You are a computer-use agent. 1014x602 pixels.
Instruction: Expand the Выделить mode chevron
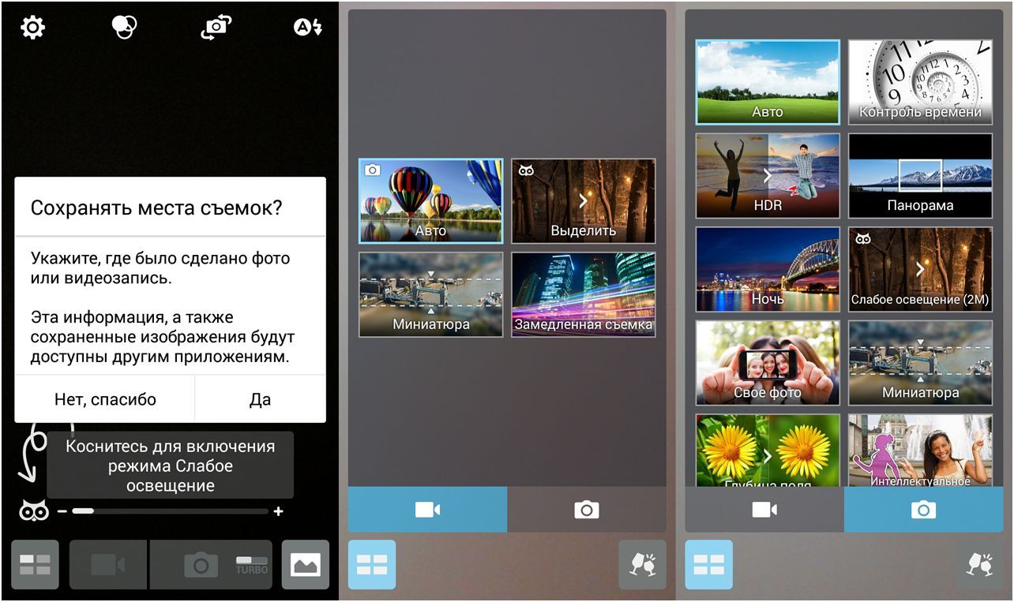(x=584, y=200)
